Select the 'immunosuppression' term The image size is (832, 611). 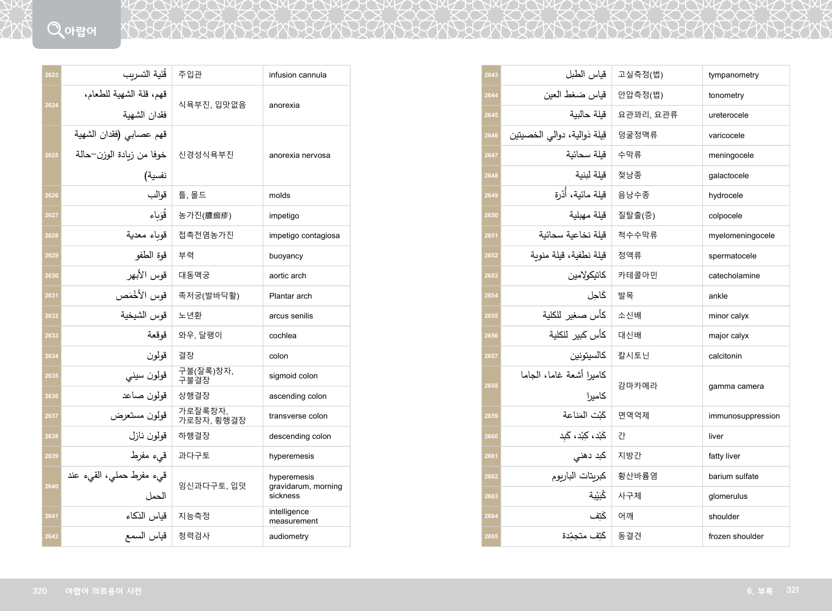(x=744, y=416)
